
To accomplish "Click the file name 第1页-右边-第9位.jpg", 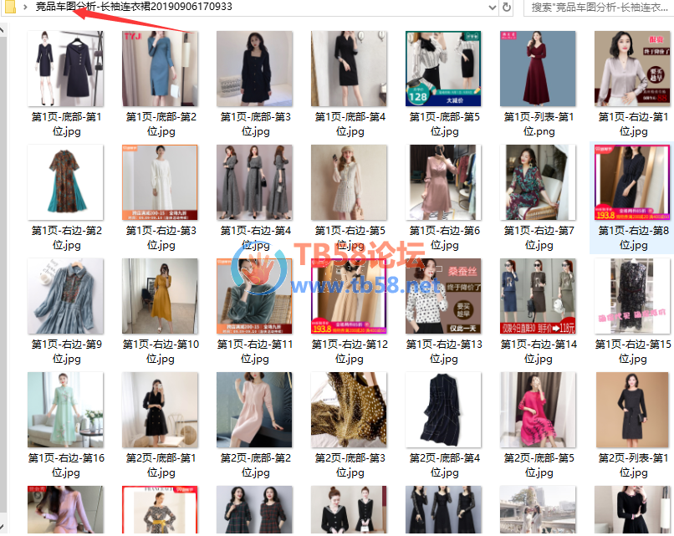I will pos(66,351).
